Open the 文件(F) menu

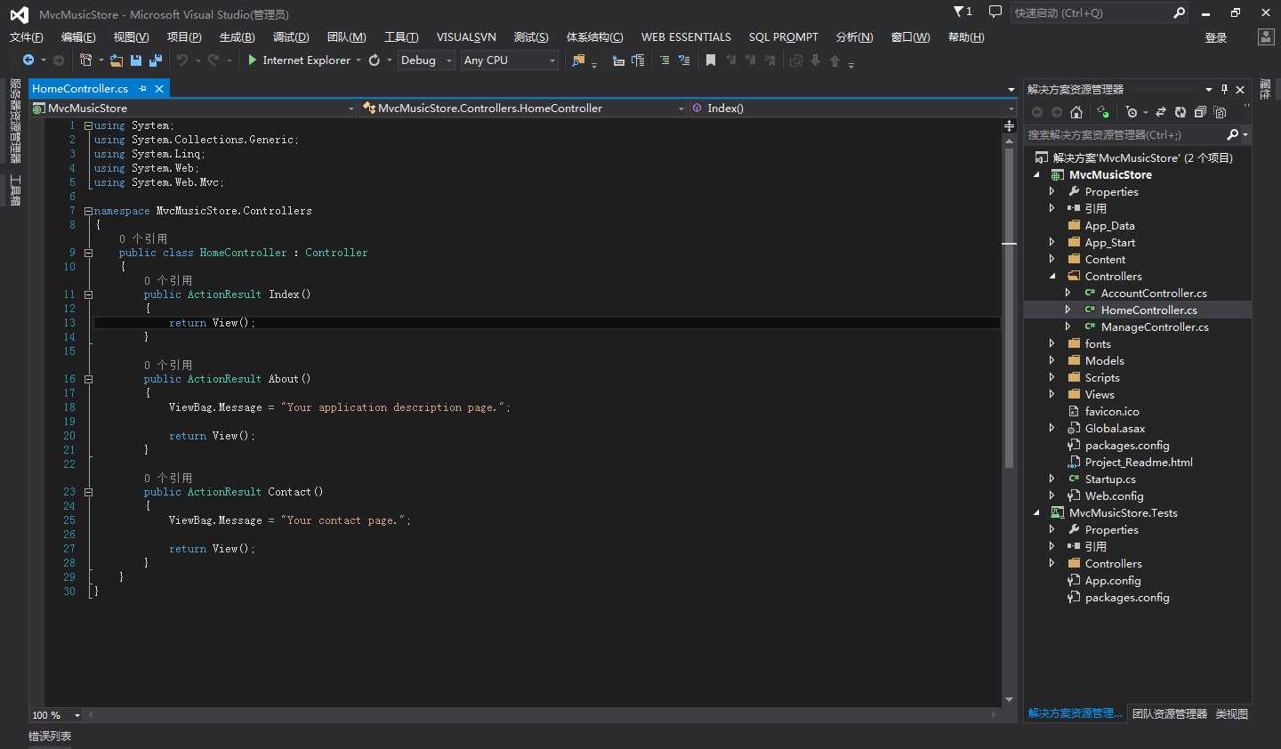(x=26, y=36)
